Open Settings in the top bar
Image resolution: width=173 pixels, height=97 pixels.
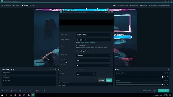click(x=153, y=5)
